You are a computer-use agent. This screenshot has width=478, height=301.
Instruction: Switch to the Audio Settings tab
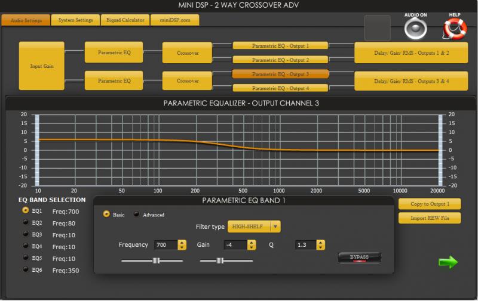[x=26, y=20]
